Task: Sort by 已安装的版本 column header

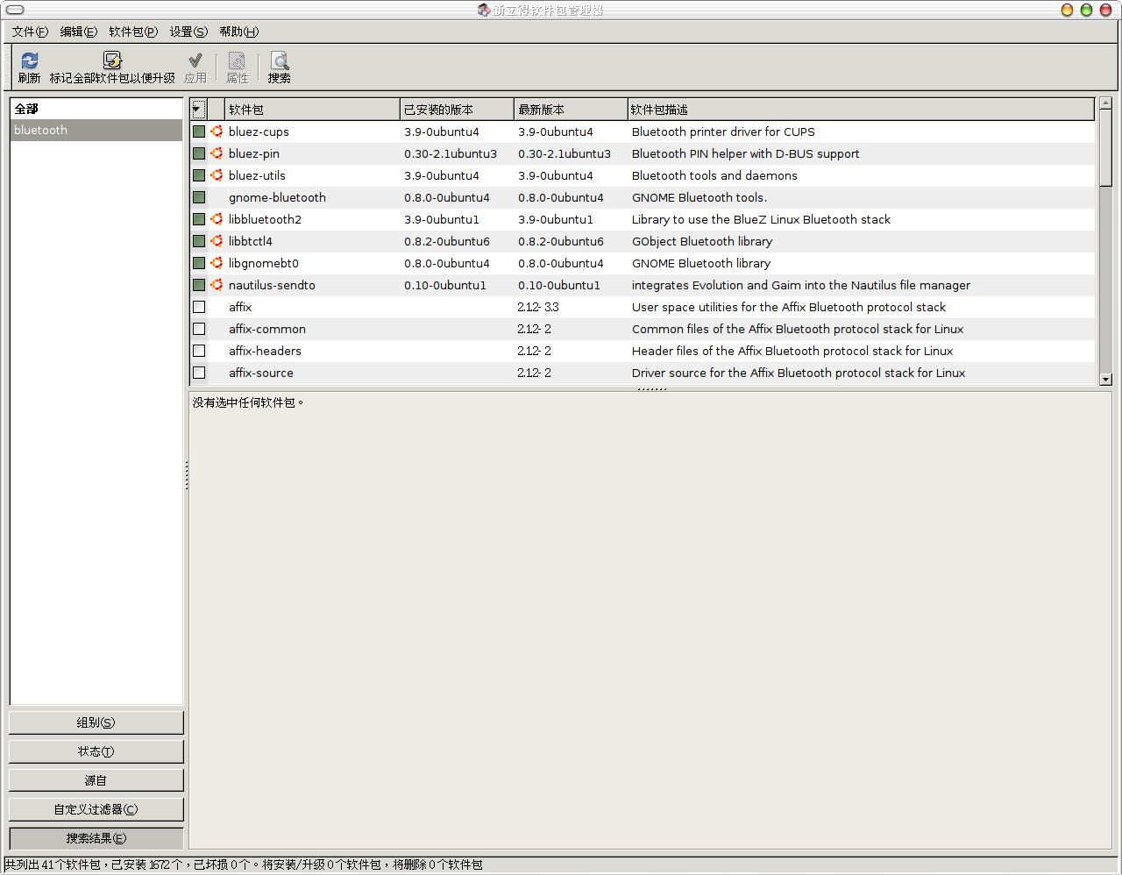Action: [457, 110]
